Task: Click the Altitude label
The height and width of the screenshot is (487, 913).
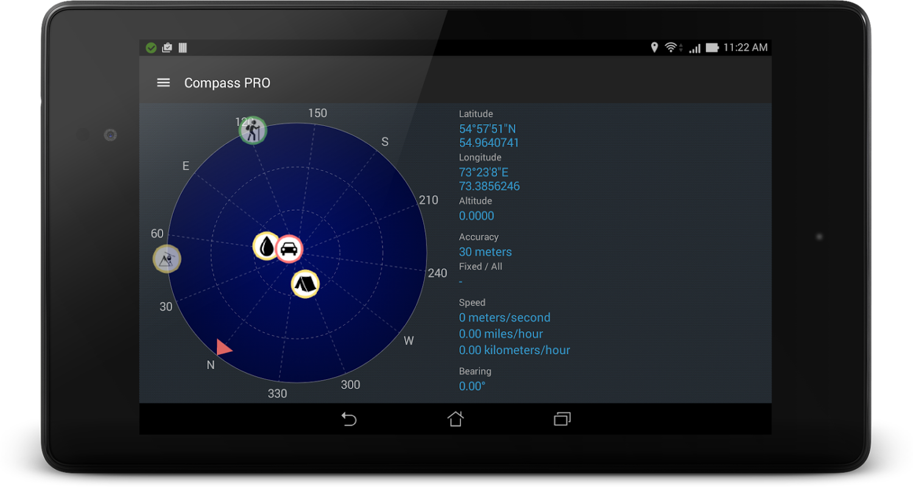Action: (x=475, y=201)
